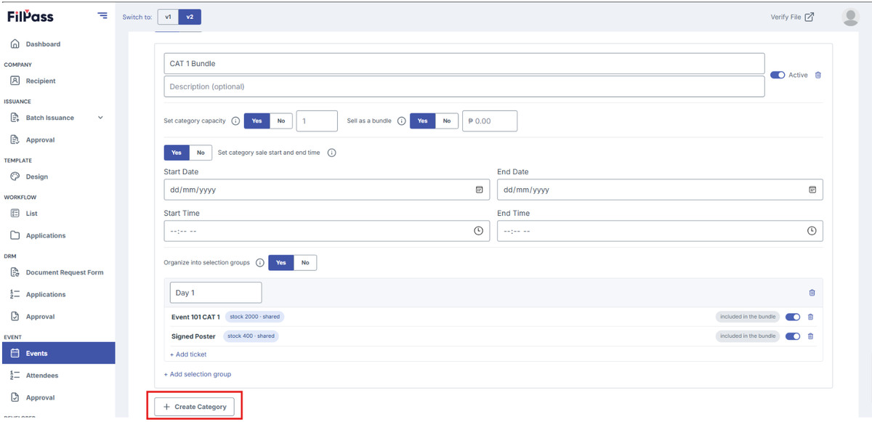The image size is (872, 422).
Task: Click the End Date dd/mm/yyyy field
Action: (660, 190)
